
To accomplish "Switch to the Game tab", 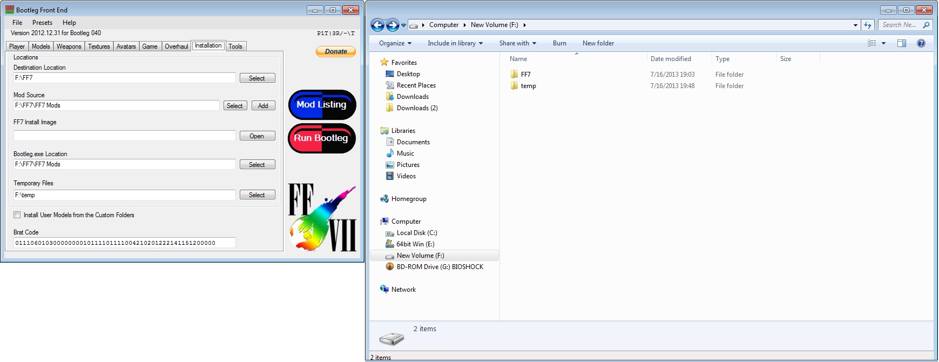I will (x=150, y=46).
